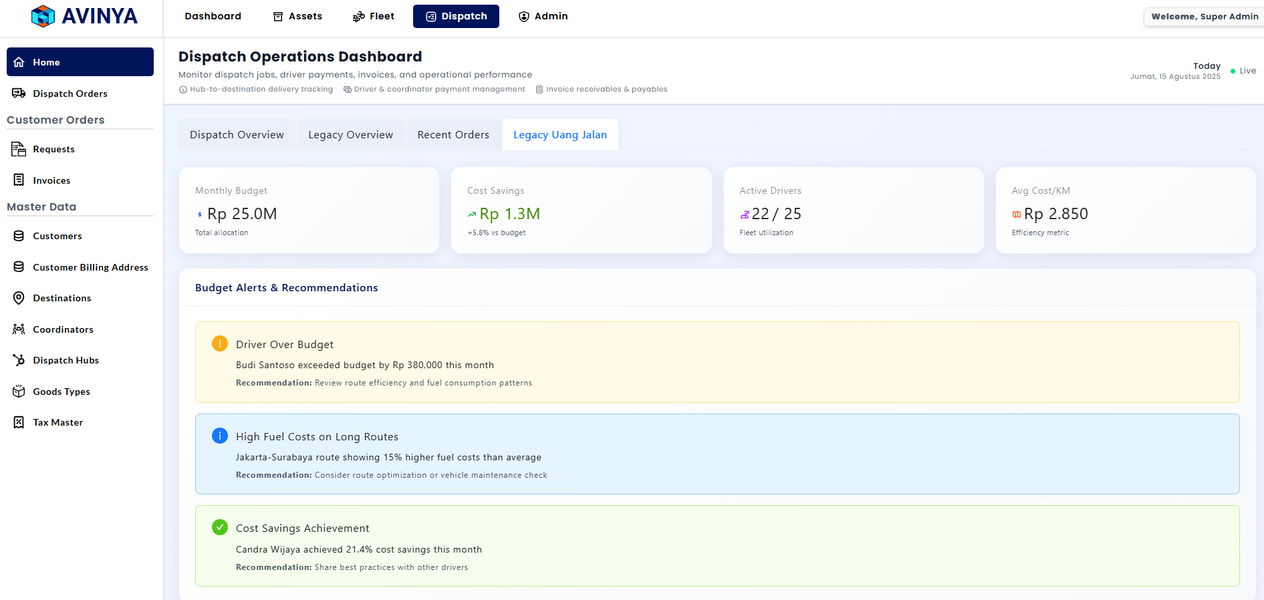
Task: Click the Coordinators people icon
Action: click(19, 329)
